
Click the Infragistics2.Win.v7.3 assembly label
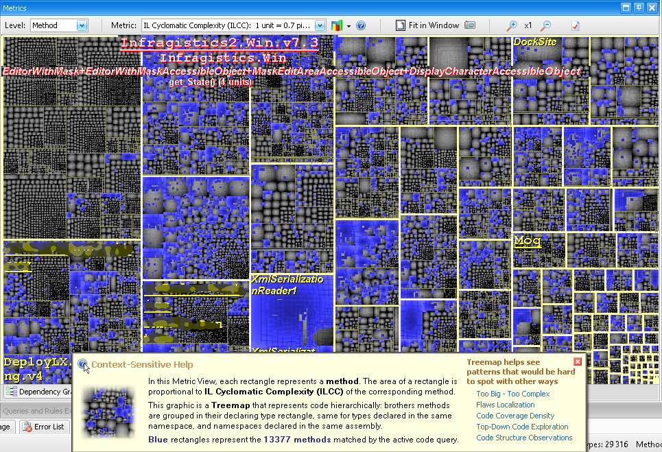coord(220,43)
